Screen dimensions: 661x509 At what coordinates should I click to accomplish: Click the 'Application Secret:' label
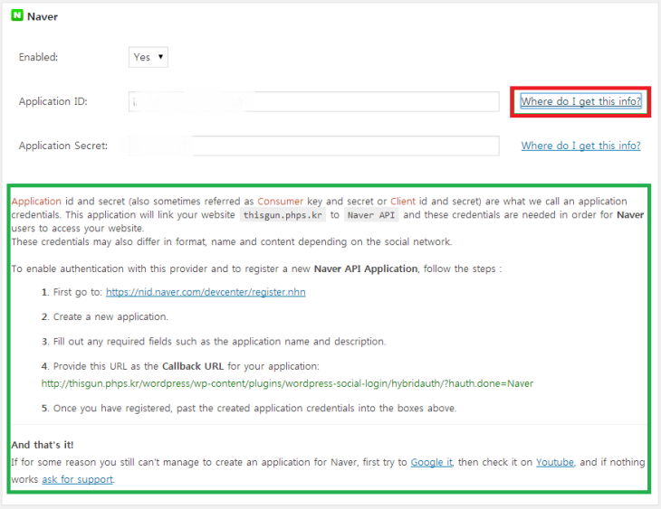62,146
